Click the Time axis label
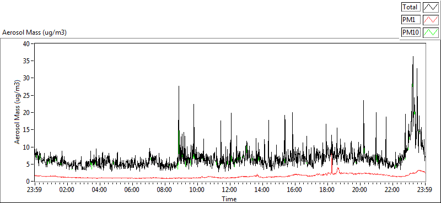The height and width of the screenshot is (203, 441). tap(229, 199)
